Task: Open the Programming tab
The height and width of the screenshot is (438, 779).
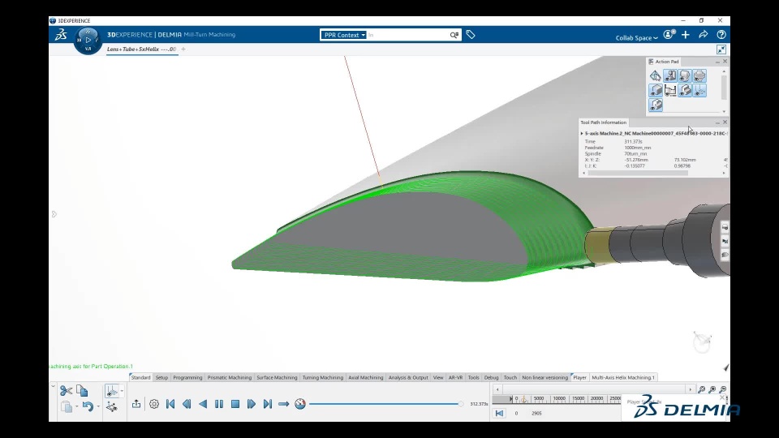Action: pyautogui.click(x=187, y=377)
